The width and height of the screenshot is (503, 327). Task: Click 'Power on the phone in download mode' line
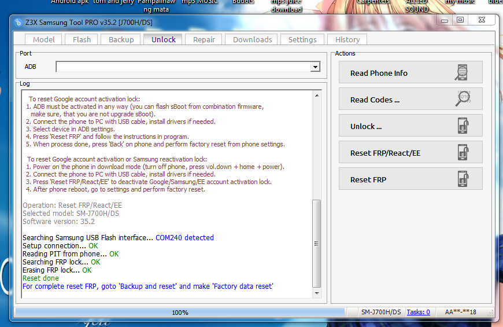(x=155, y=167)
